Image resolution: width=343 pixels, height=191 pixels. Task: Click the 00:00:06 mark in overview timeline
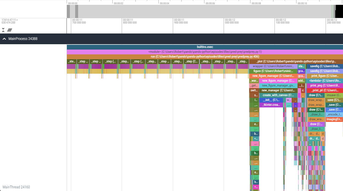coord(210,3)
